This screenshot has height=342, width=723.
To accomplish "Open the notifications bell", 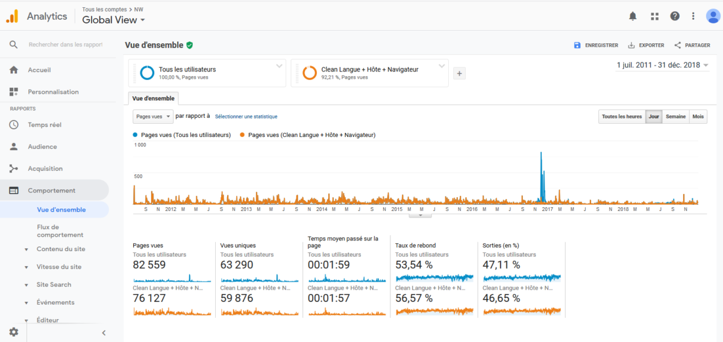I will coord(633,16).
